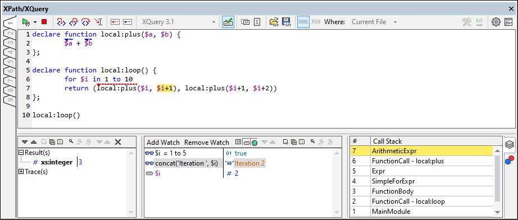518x220 pixels.
Task: Toggle the validate expression checkmark button
Action: (x=228, y=22)
